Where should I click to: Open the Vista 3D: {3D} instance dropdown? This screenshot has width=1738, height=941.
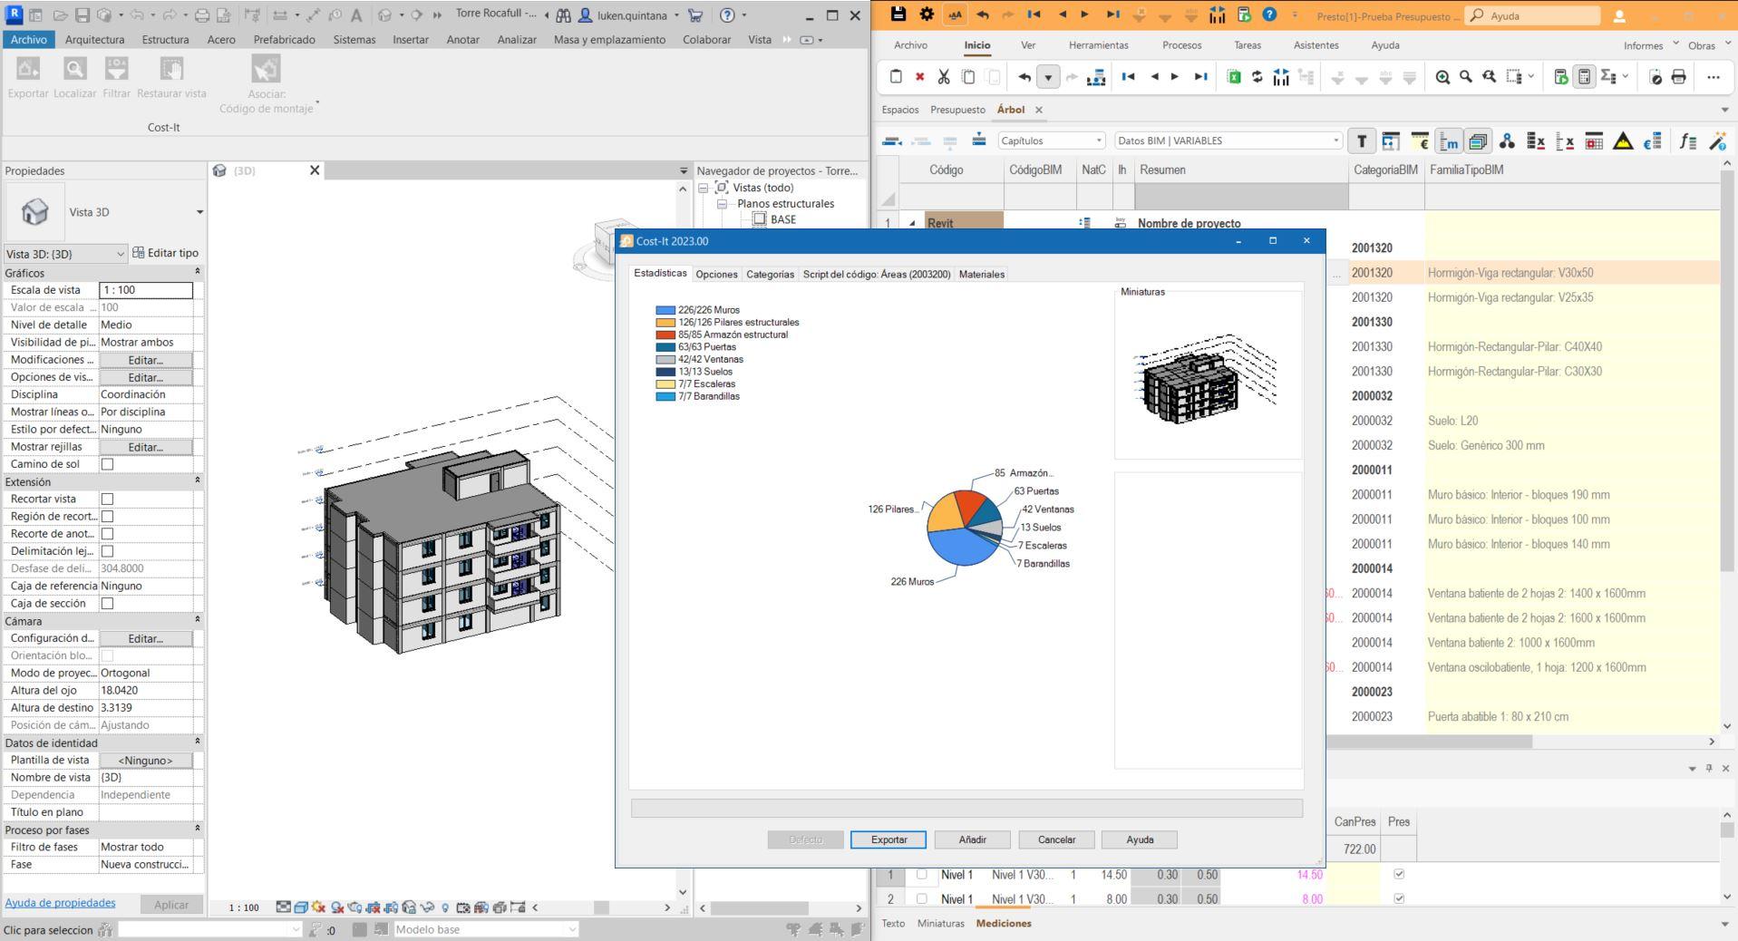tap(65, 254)
